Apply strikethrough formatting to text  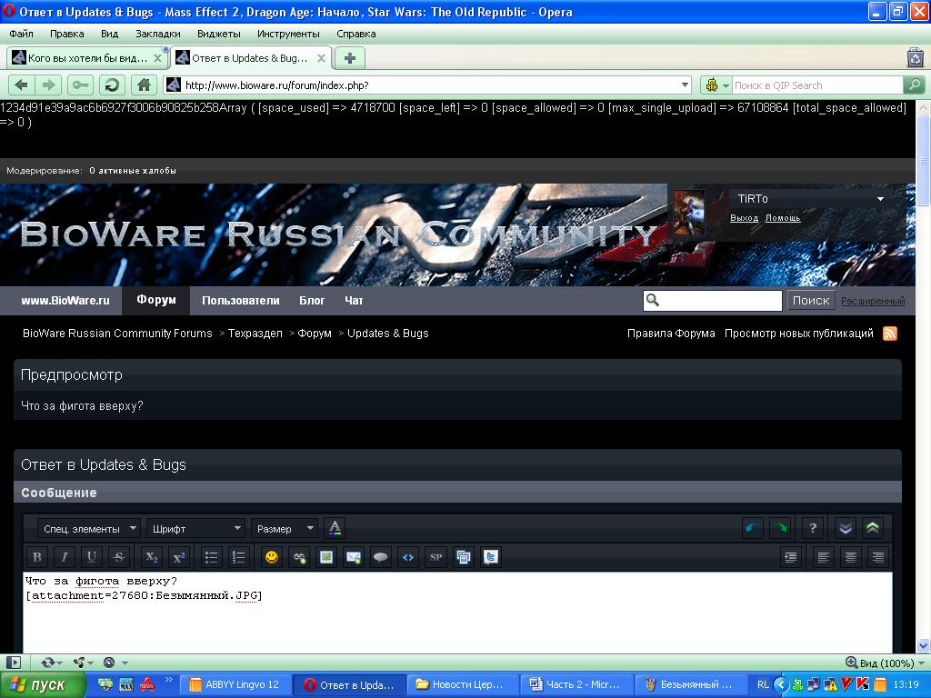coord(119,557)
